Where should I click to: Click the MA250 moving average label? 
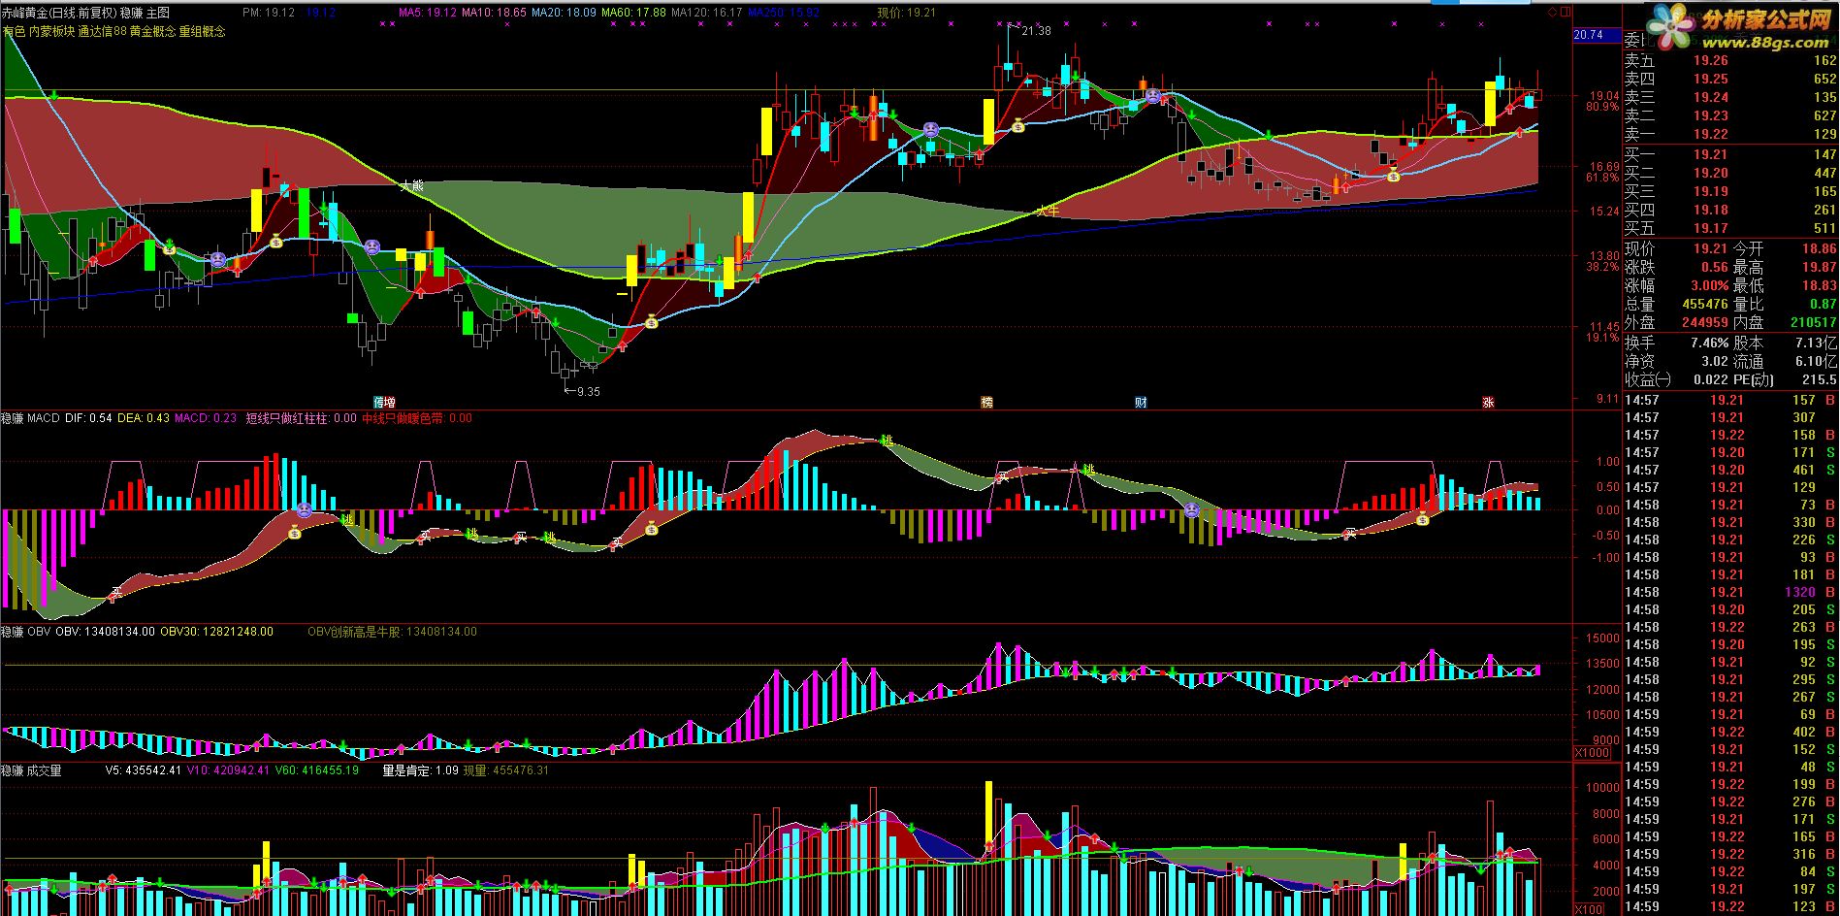point(784,13)
